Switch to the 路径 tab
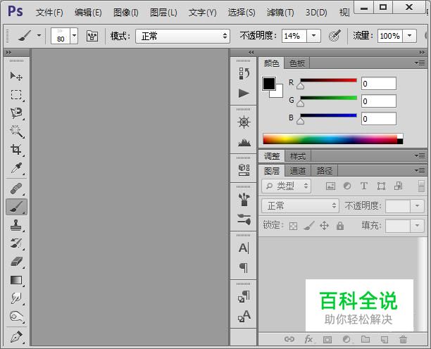The height and width of the screenshot is (349, 431). 325,171
